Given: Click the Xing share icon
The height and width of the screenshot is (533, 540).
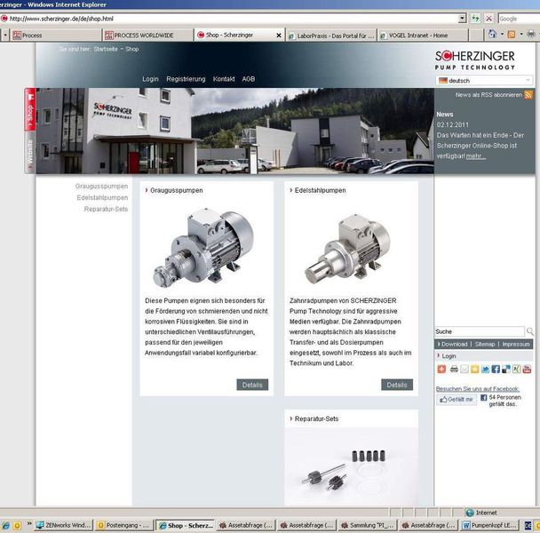Looking at the screenshot, I should click(516, 369).
